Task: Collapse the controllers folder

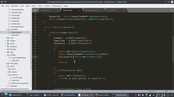Action: coord(6,29)
